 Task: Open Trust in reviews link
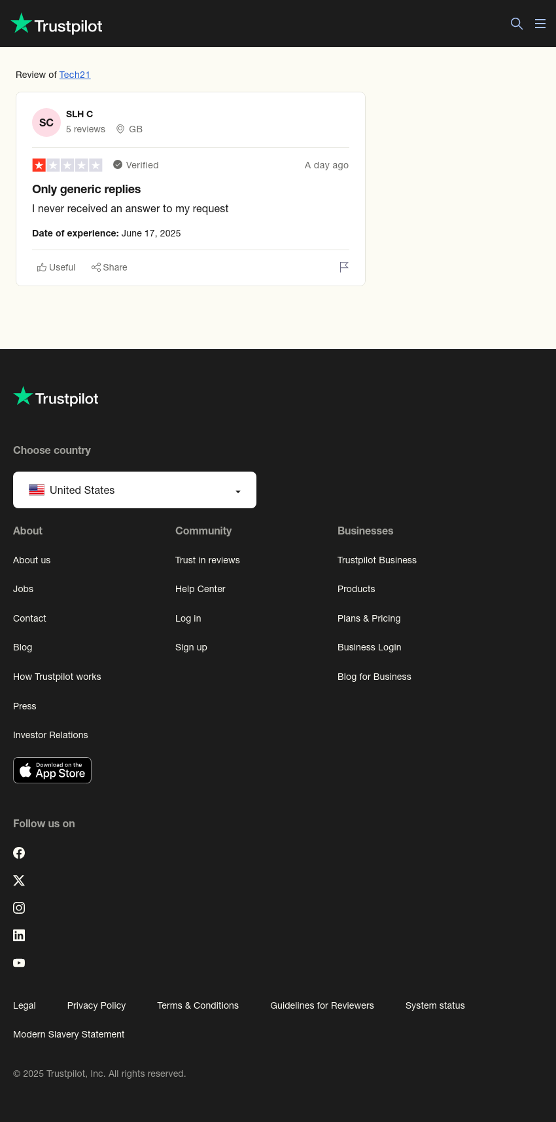point(207,560)
